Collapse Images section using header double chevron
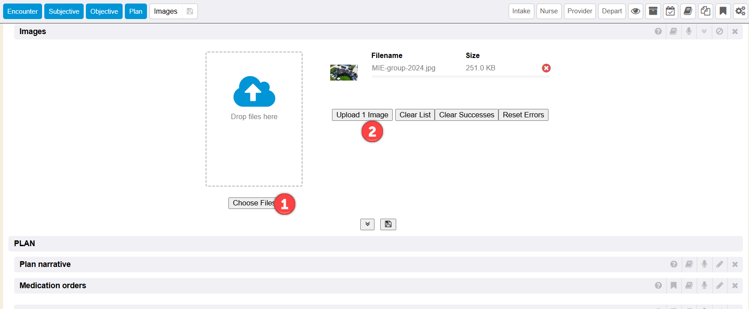Screen dimensions: 749x309 click(704, 31)
